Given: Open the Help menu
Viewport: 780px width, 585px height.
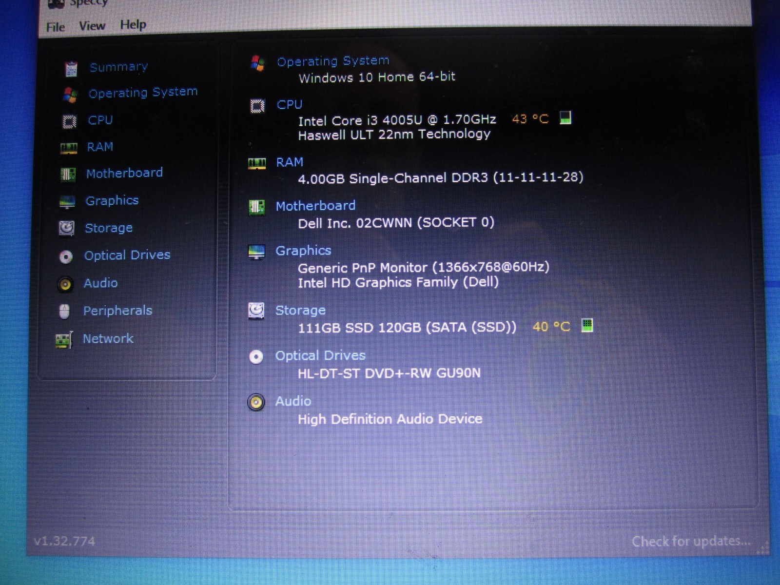Looking at the screenshot, I should click(x=133, y=24).
